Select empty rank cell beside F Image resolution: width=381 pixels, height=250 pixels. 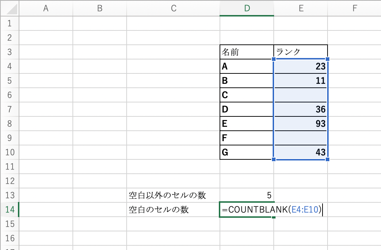coord(301,138)
